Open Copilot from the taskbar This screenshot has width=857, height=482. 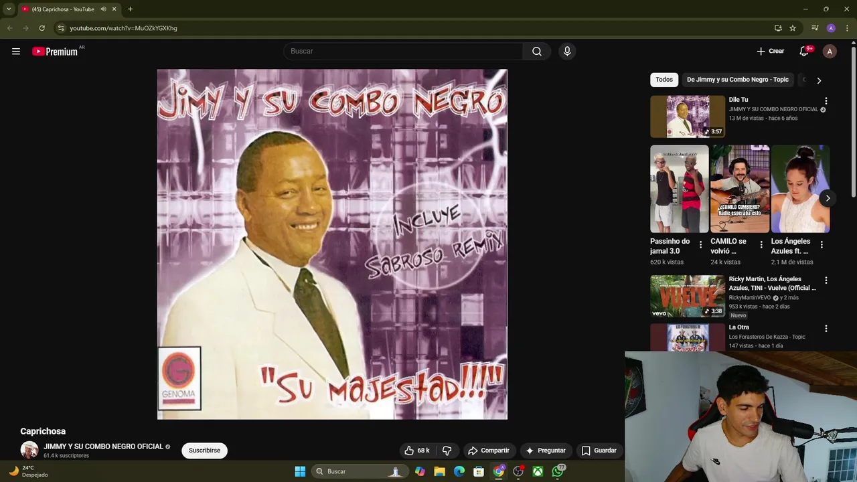pyautogui.click(x=420, y=471)
